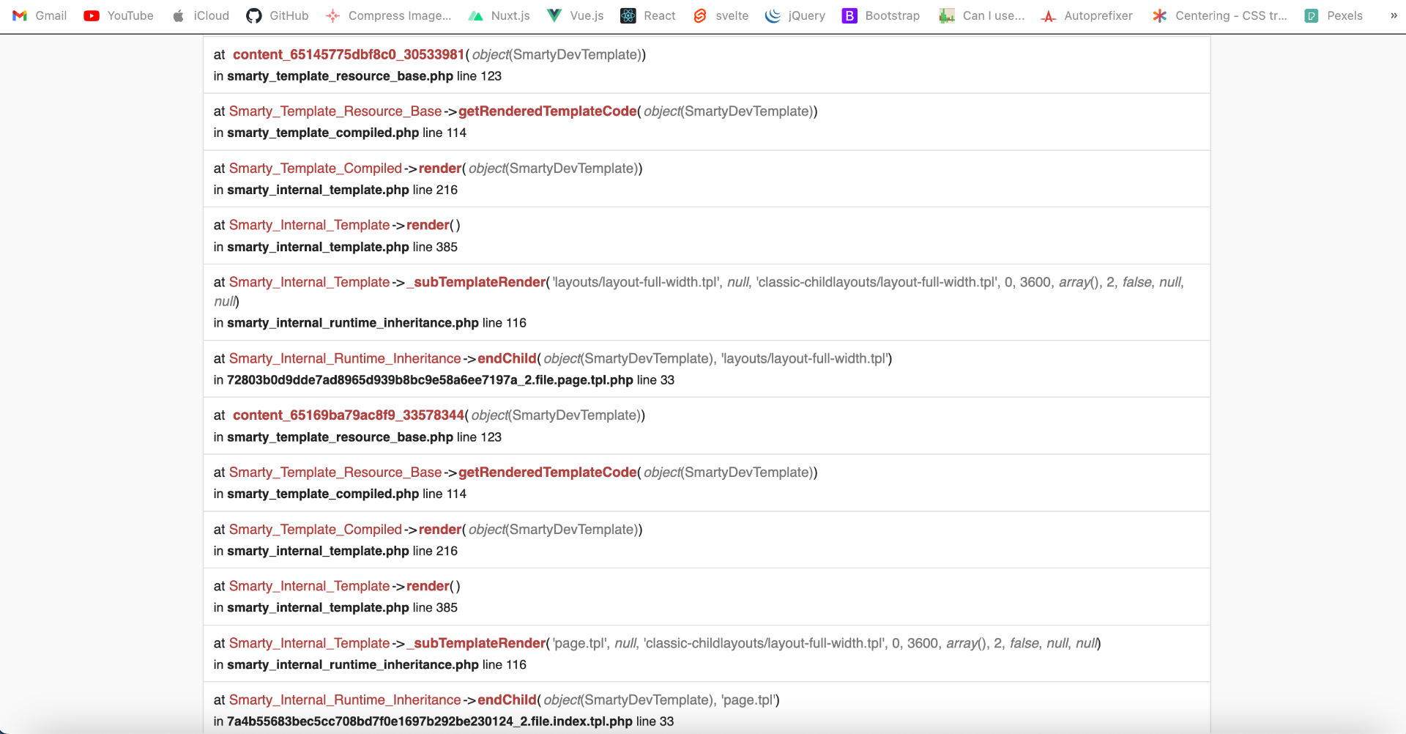The image size is (1406, 734).
Task: Open the Vue.js bookmark icon
Action: (x=554, y=15)
